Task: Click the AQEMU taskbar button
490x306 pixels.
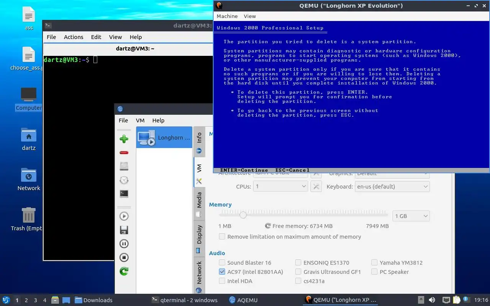Action: 243,300
